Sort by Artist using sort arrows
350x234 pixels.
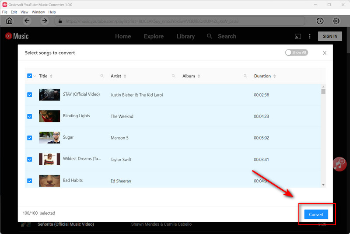tap(125, 76)
